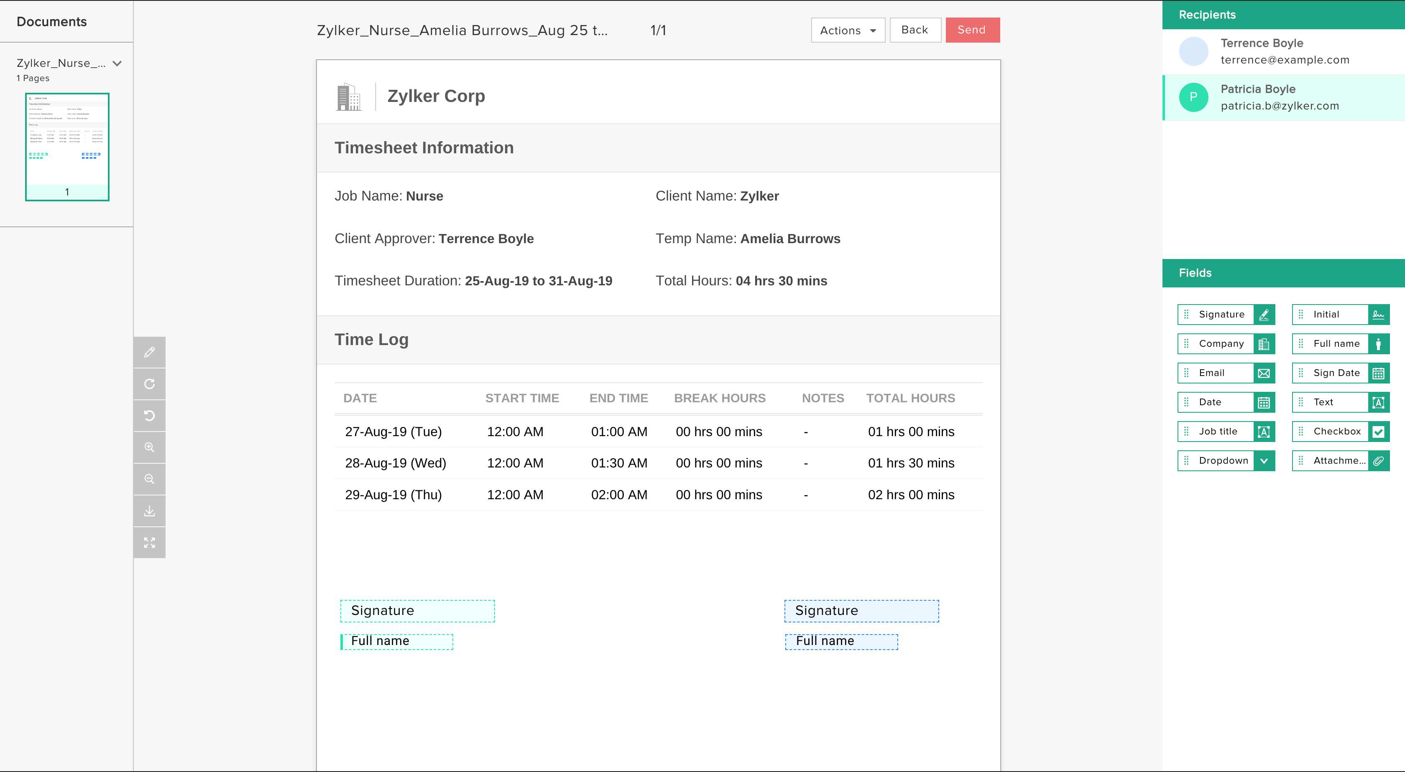Select the green Signature field on document

[x=417, y=611]
